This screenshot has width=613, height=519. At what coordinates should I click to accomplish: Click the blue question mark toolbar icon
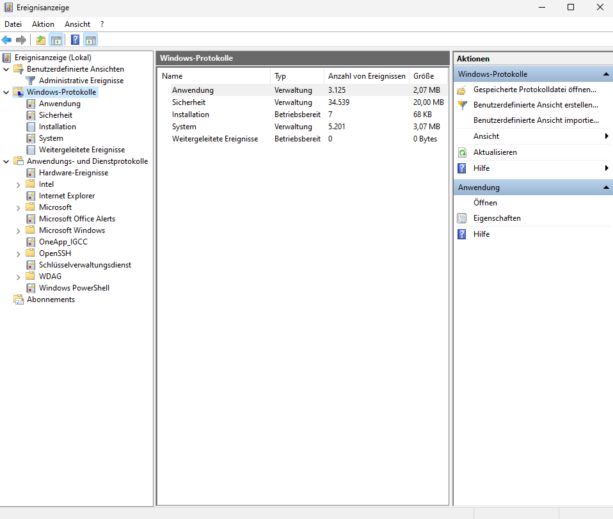(x=75, y=40)
